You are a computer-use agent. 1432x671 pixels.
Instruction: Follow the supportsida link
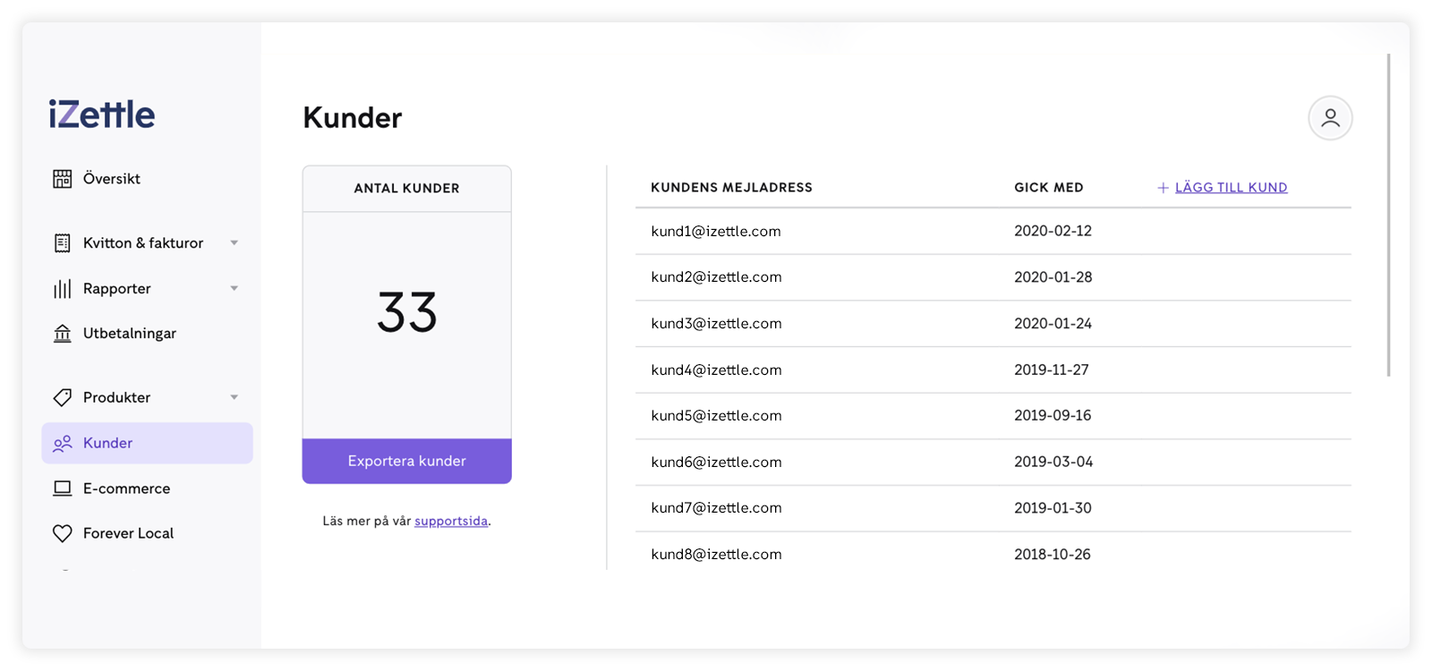451,522
